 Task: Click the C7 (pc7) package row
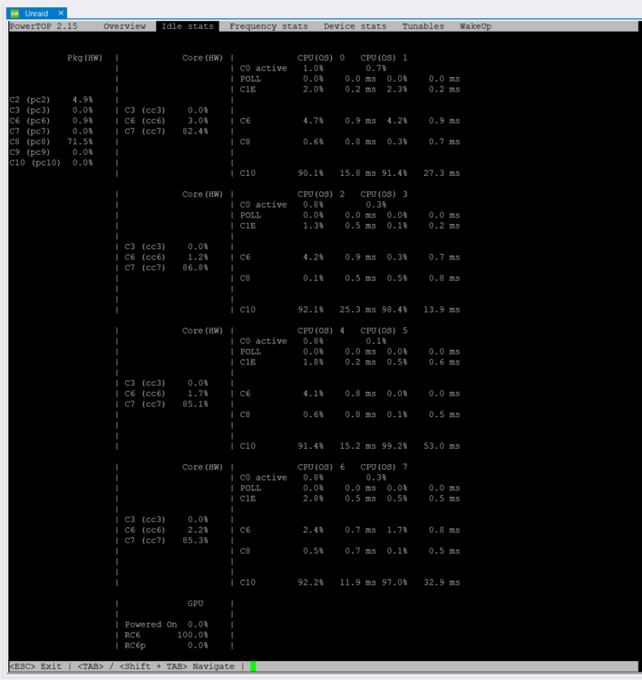[x=51, y=131]
